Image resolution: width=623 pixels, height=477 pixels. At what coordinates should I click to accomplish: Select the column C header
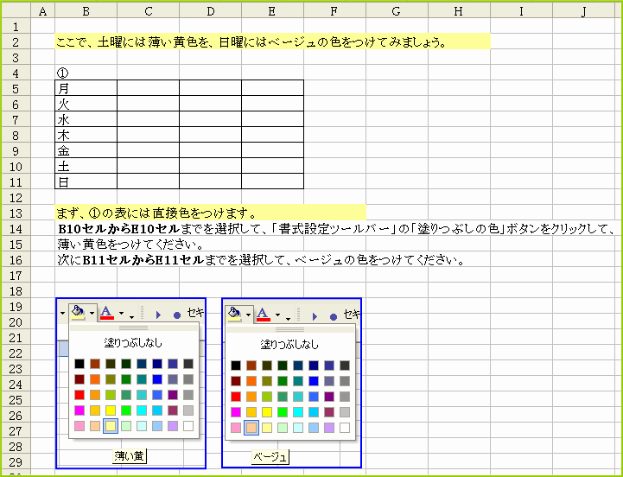(149, 10)
